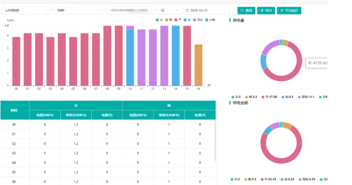Toggle the 深谷 series in bar chart legend

pyautogui.click(x=198, y=20)
